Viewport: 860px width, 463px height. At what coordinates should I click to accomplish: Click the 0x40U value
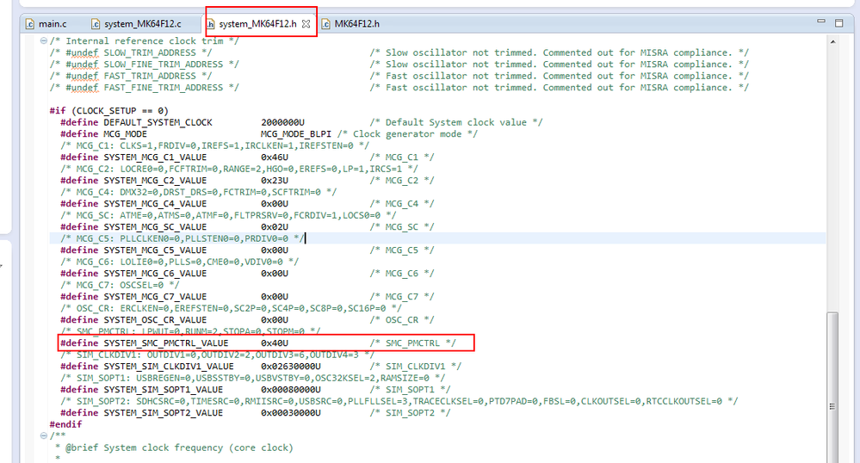[275, 343]
